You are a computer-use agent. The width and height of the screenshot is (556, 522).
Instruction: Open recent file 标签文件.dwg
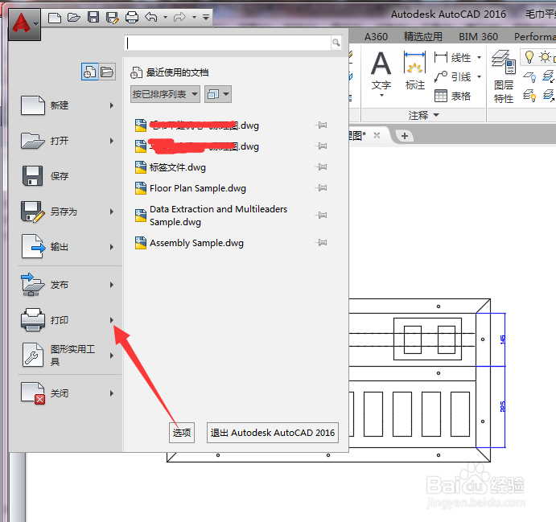click(171, 167)
